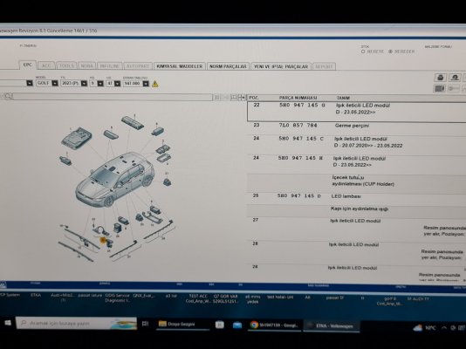Click the weather icon in system tray
Viewport: 466px width, 349px height.
[417, 328]
